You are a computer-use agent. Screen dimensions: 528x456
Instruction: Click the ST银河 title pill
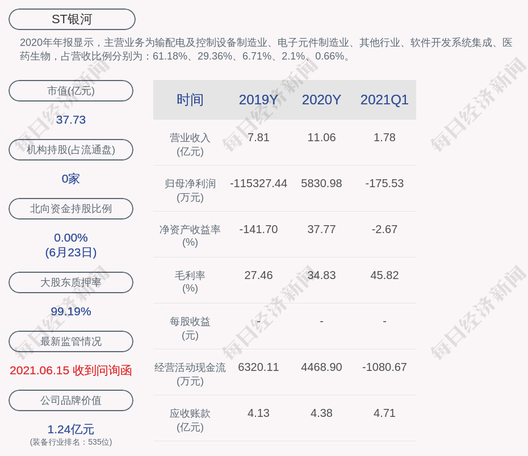pyautogui.click(x=72, y=19)
